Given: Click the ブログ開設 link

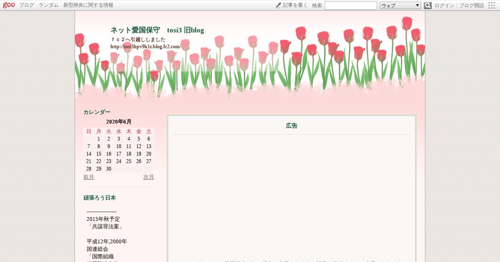Looking at the screenshot, I should [x=472, y=5].
